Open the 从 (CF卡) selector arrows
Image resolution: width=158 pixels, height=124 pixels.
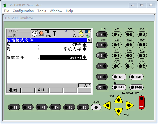[84, 45]
